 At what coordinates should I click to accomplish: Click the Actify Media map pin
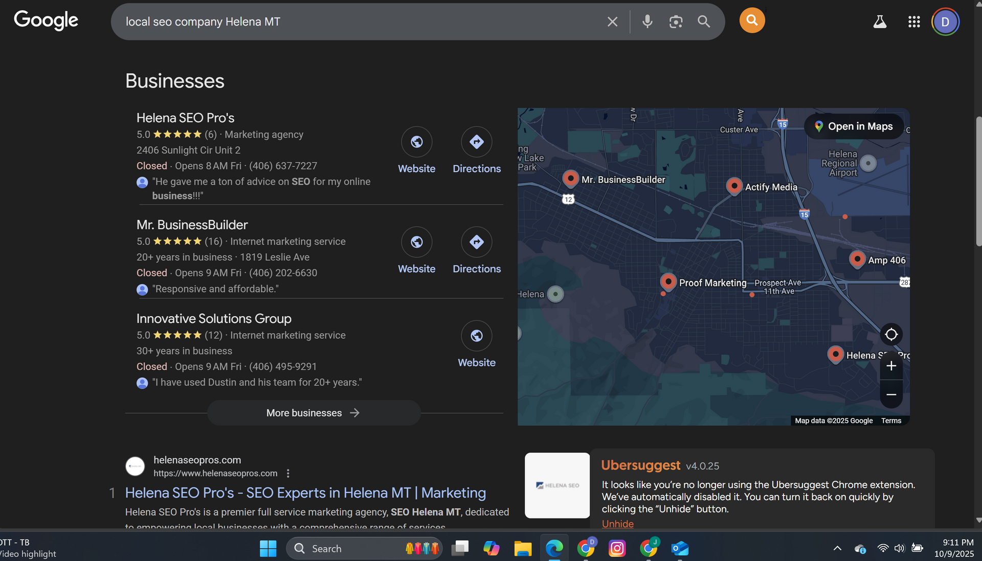734,185
